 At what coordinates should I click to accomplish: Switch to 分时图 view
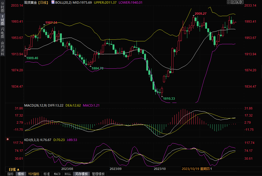click(2, 8)
